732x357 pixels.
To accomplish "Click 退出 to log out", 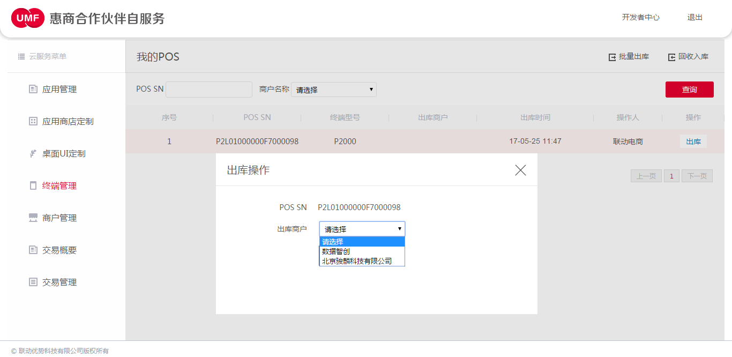I will coord(694,17).
